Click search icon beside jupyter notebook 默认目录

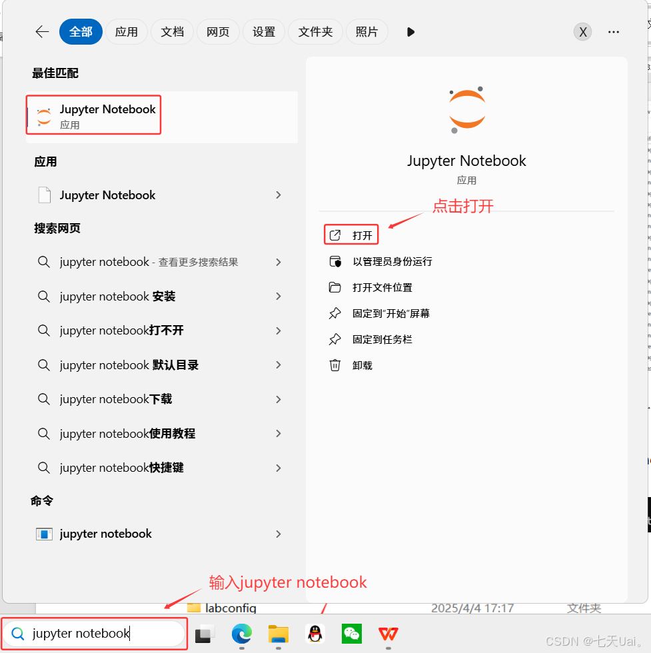44,365
